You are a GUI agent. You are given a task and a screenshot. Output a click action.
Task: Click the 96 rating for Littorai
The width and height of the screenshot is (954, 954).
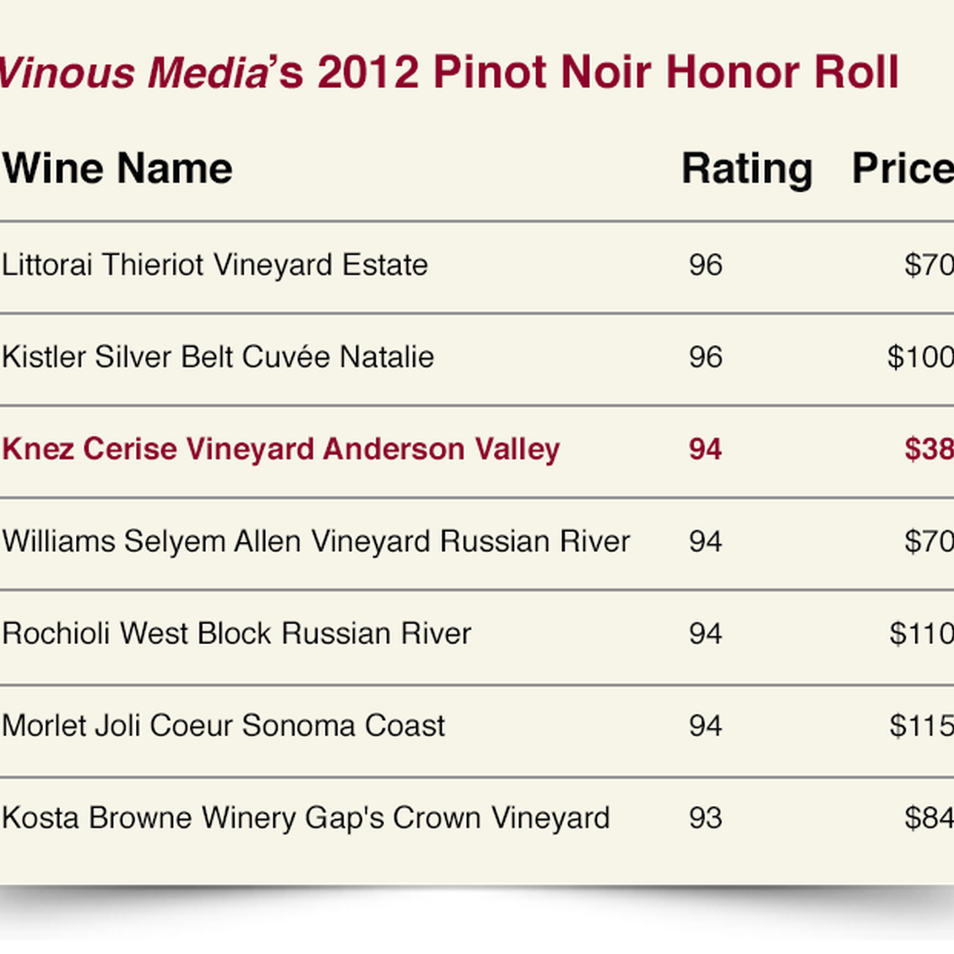point(706,265)
